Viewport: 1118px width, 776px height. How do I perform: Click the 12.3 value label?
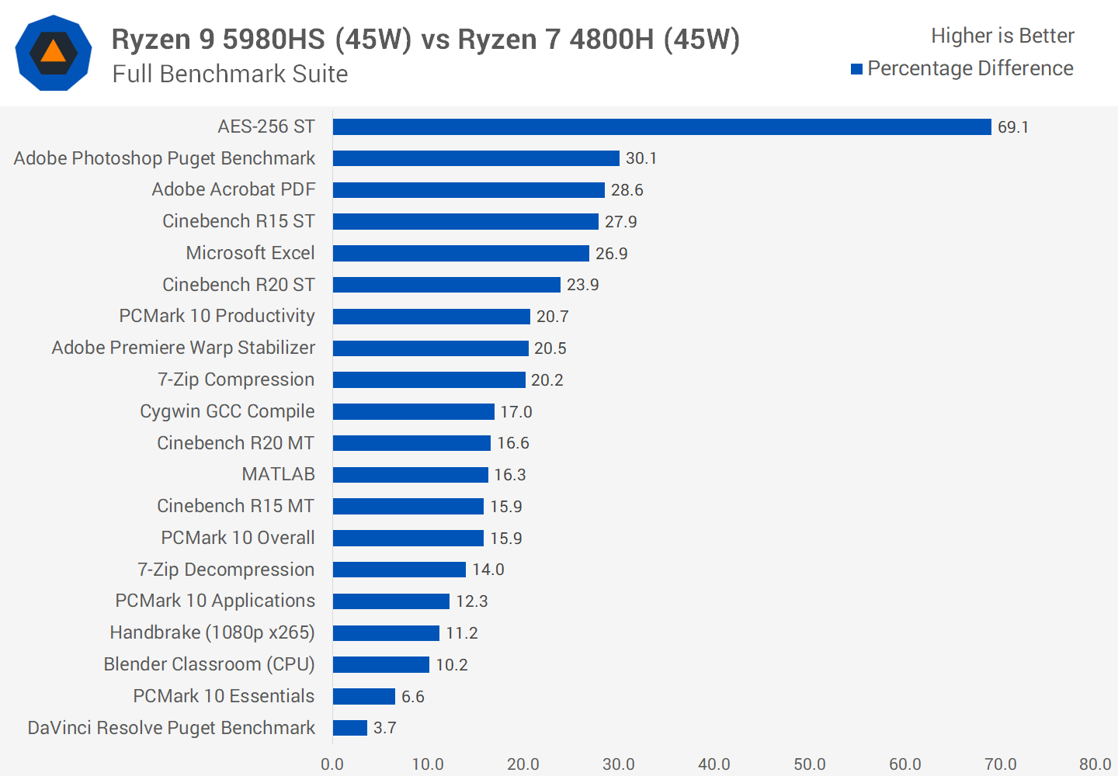click(x=472, y=601)
